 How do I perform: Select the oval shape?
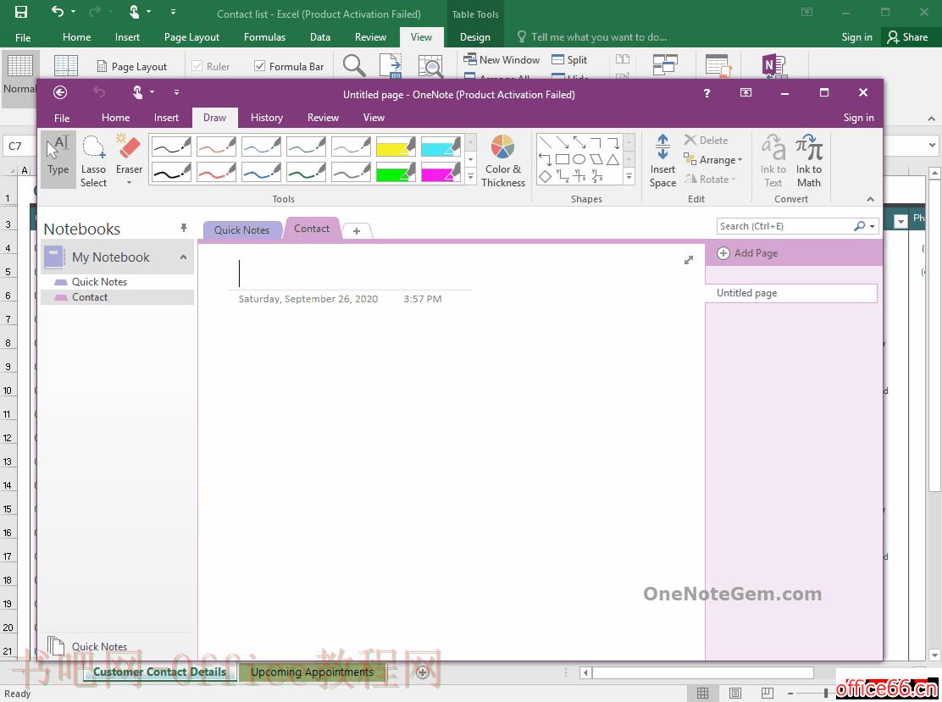(x=579, y=159)
